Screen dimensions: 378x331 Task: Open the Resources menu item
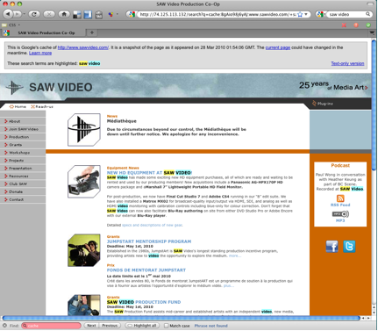tap(23, 176)
